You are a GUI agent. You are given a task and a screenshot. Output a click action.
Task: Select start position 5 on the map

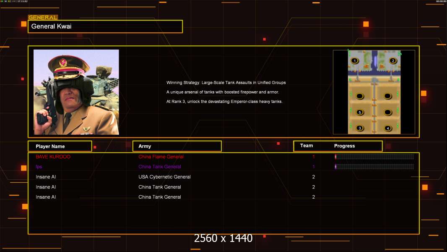coord(360,112)
